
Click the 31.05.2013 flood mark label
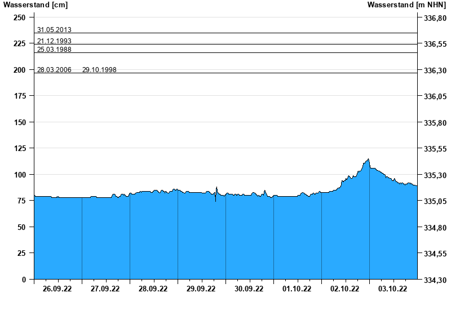tap(54, 30)
